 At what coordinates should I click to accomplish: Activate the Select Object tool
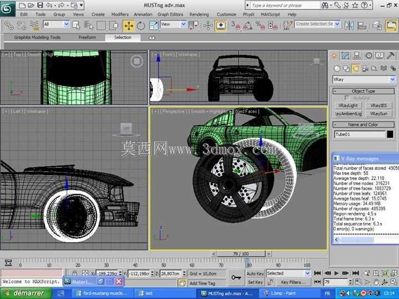click(76, 25)
